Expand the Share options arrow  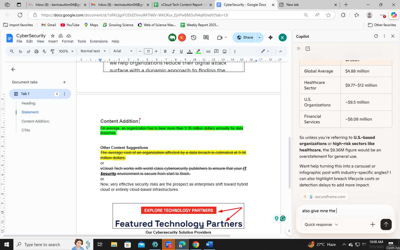(259, 37)
